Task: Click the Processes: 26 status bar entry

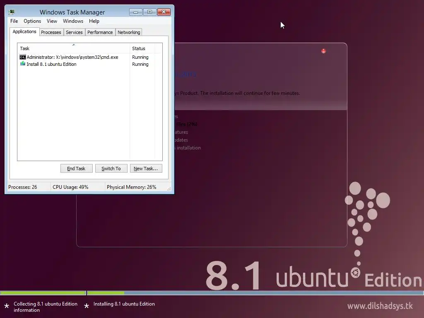Action: 23,187
